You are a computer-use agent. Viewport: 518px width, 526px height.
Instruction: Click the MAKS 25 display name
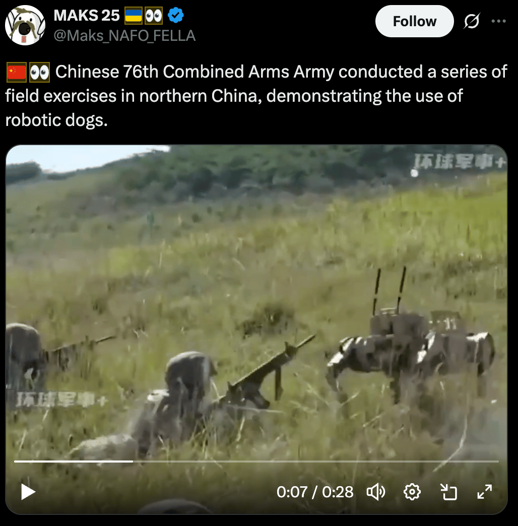pyautogui.click(x=87, y=16)
